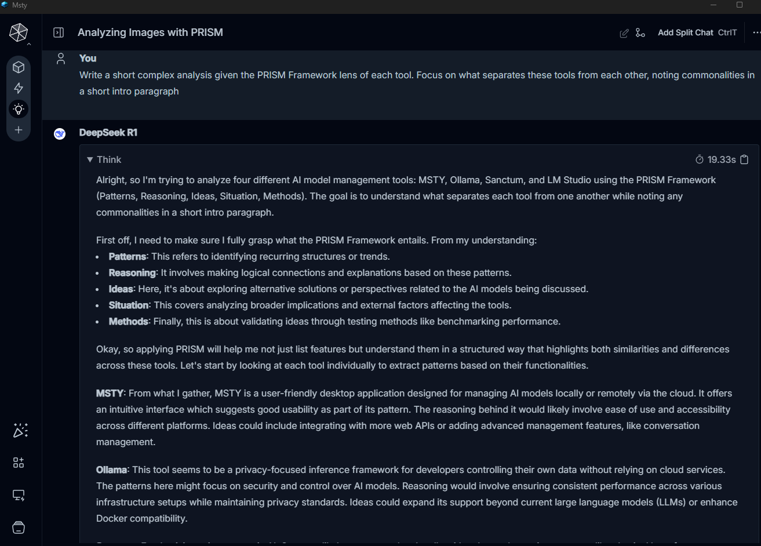The height and width of the screenshot is (546, 761).
Task: Click the plus icon in sidebar pill
Action: (x=19, y=130)
